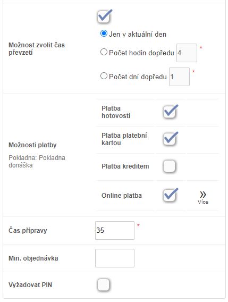Click the 'Počet hodin dopředu' label text
The width and height of the screenshot is (228, 302).
click(x=141, y=53)
